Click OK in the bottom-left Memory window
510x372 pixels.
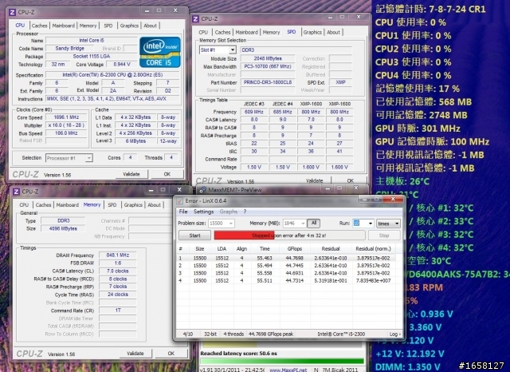point(171,354)
